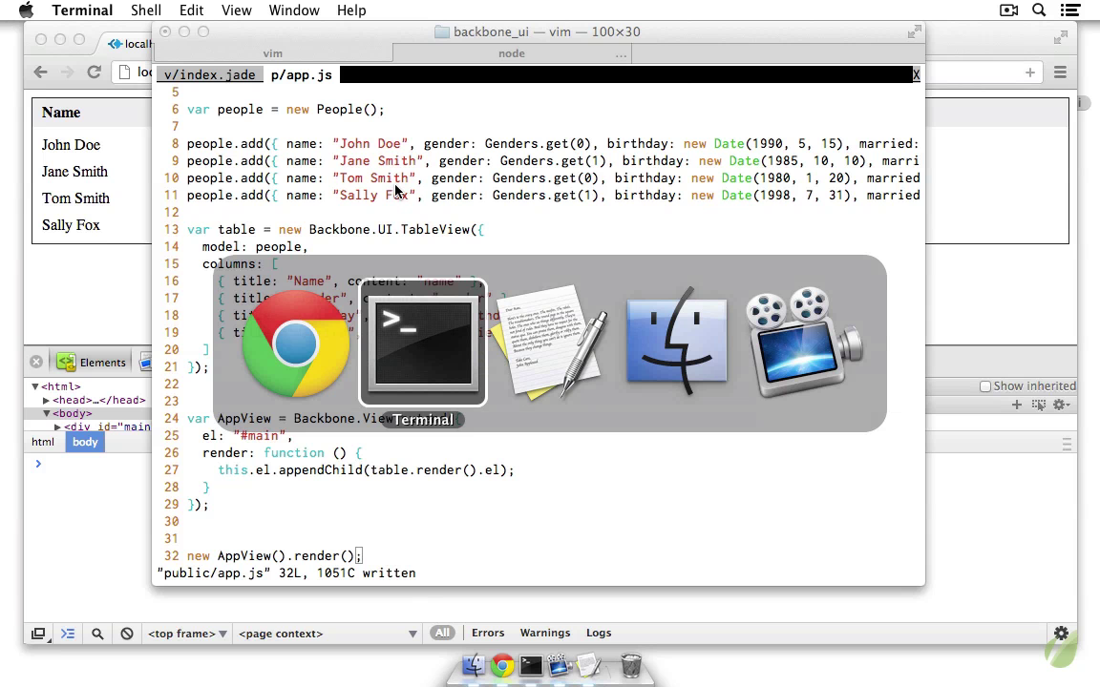Click the html breadcrumb element
The height and width of the screenshot is (687, 1100).
point(43,442)
